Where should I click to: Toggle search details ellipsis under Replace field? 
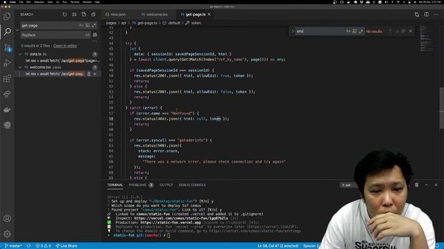[94, 41]
